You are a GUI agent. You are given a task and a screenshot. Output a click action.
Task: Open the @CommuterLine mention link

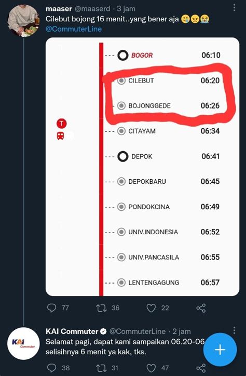(74, 29)
